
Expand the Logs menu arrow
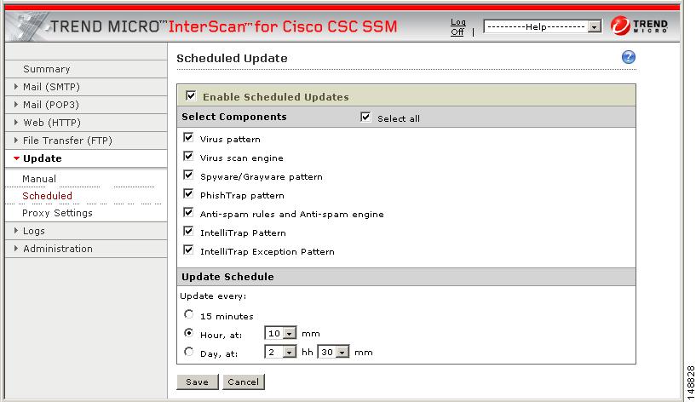[x=16, y=231]
